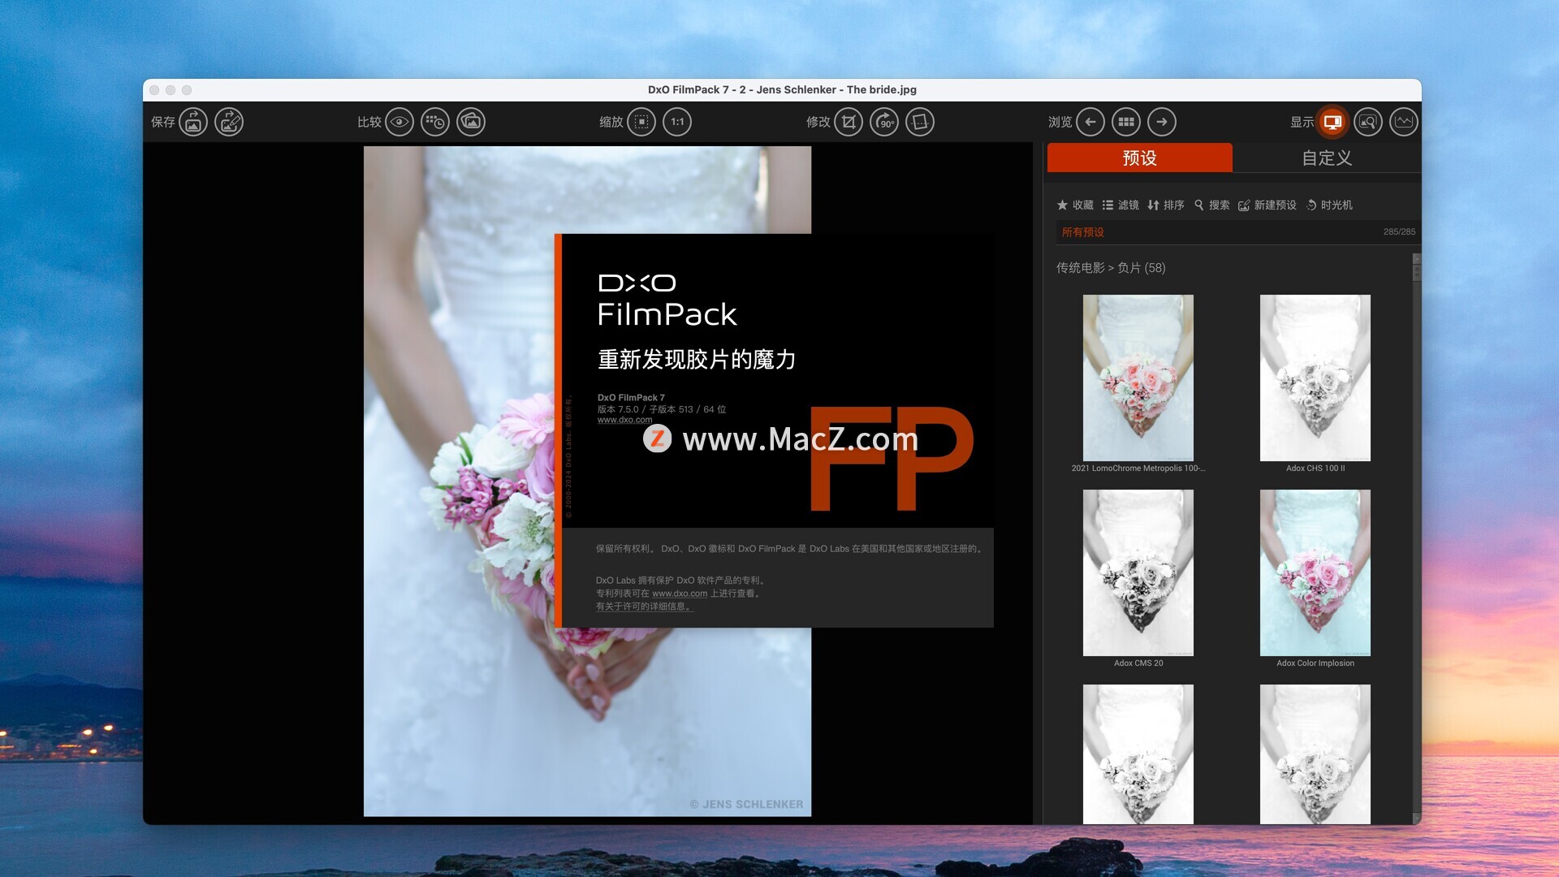Screen dimensions: 1559x877
Task: Open the image browser grid
Action: (1126, 122)
